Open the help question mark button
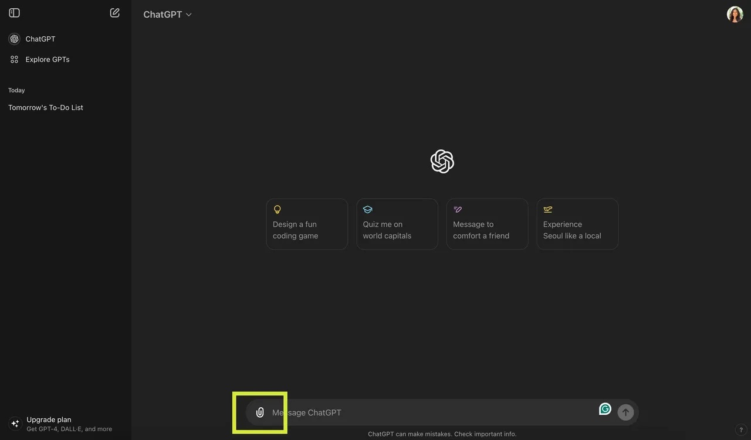This screenshot has height=440, width=751. point(741,430)
